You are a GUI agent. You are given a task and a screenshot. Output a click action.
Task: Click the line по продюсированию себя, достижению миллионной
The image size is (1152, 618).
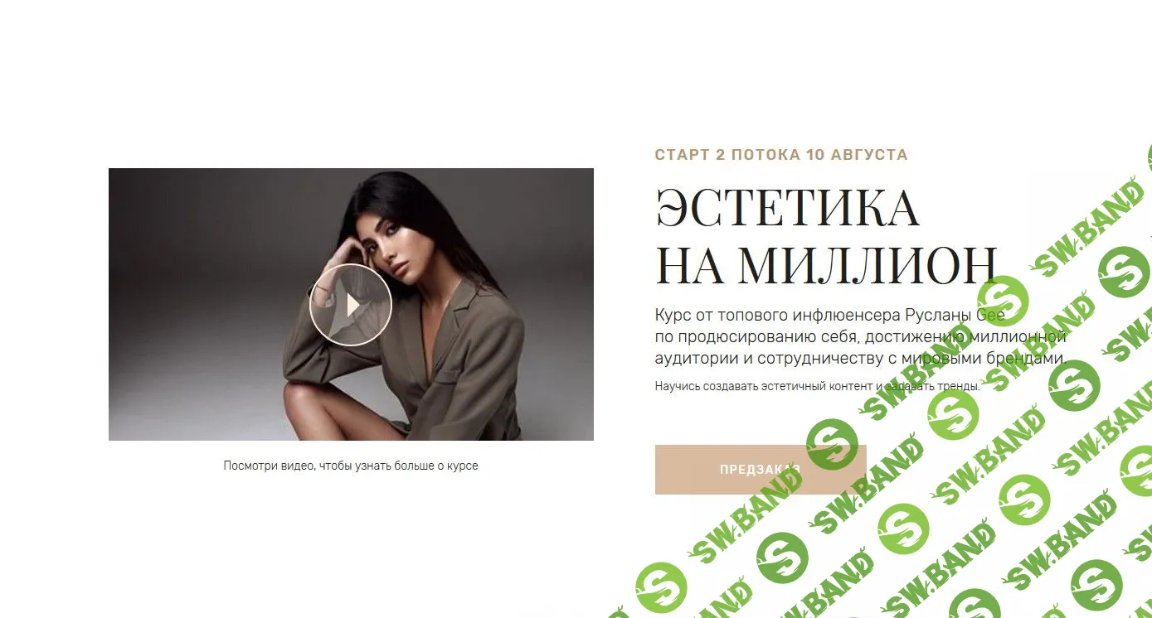[860, 337]
